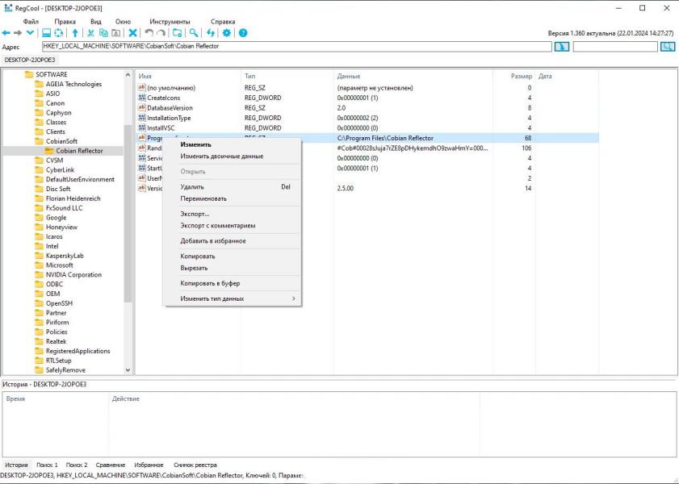Image resolution: width=679 pixels, height=484 pixels.
Task: Open help via the question mark icon
Action: [243, 33]
